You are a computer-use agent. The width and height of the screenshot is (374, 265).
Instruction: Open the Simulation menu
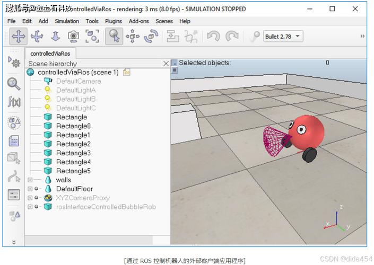67,21
